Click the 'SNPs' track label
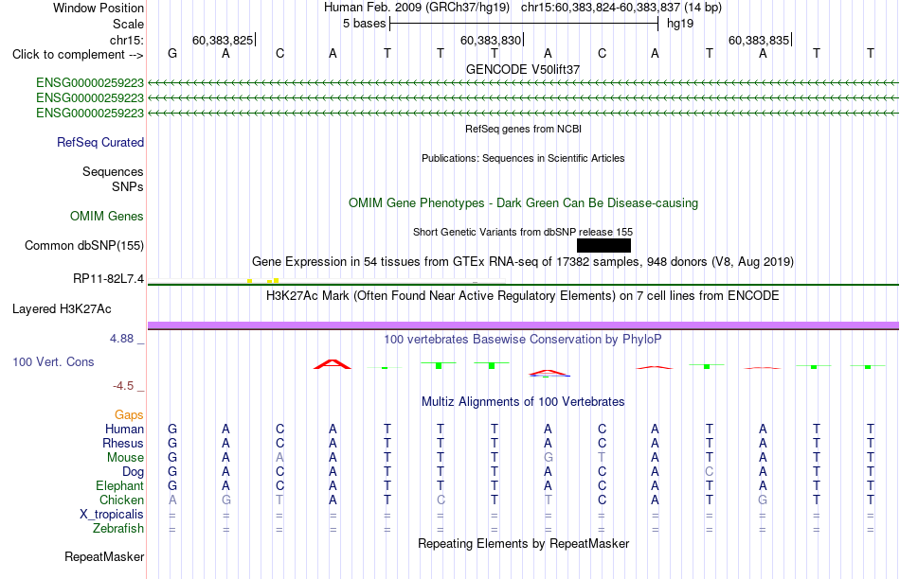Image resolution: width=900 pixels, height=579 pixels. pos(128,187)
